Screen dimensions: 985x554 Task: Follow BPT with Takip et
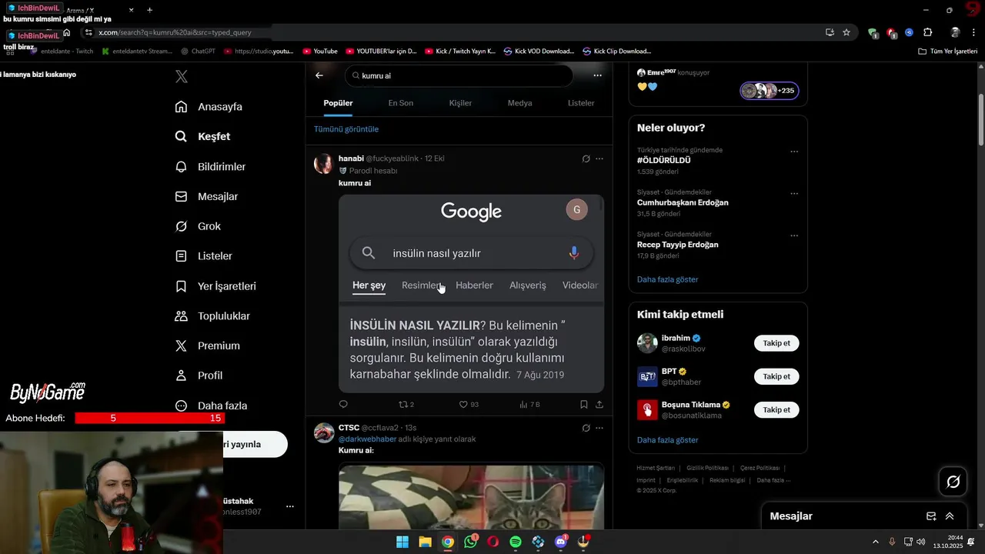pyautogui.click(x=776, y=376)
